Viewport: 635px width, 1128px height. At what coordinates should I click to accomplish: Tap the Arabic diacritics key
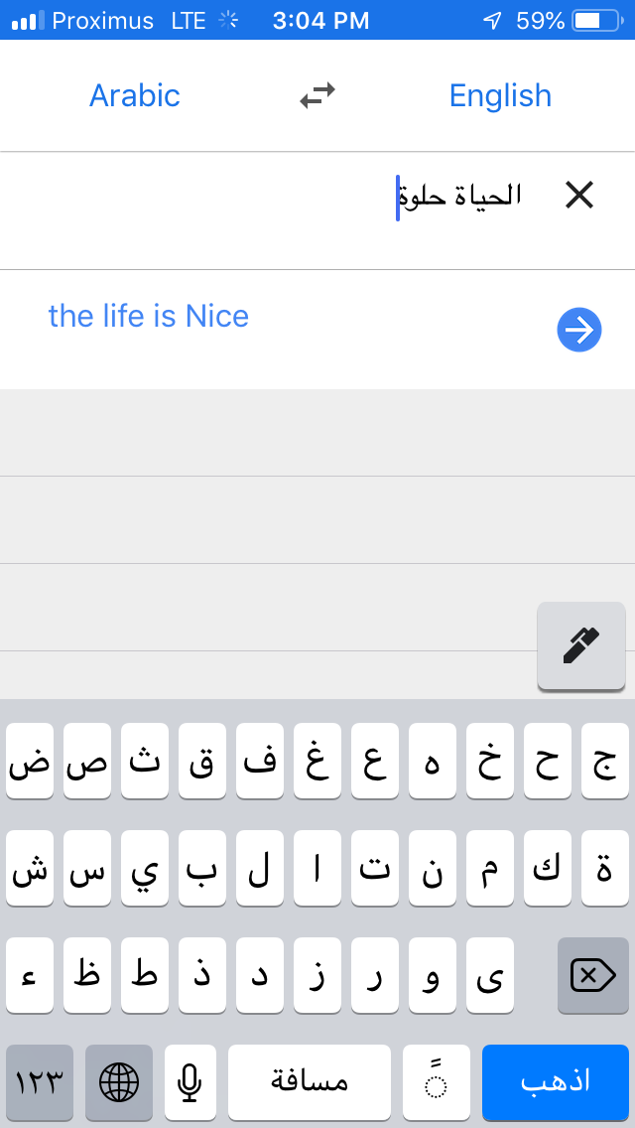[x=437, y=1081]
